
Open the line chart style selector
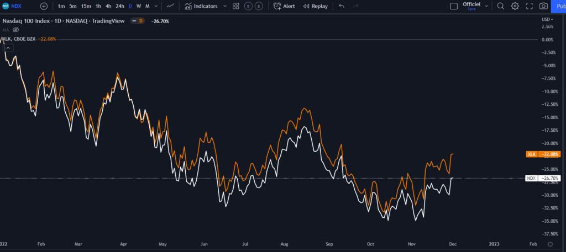[170, 6]
